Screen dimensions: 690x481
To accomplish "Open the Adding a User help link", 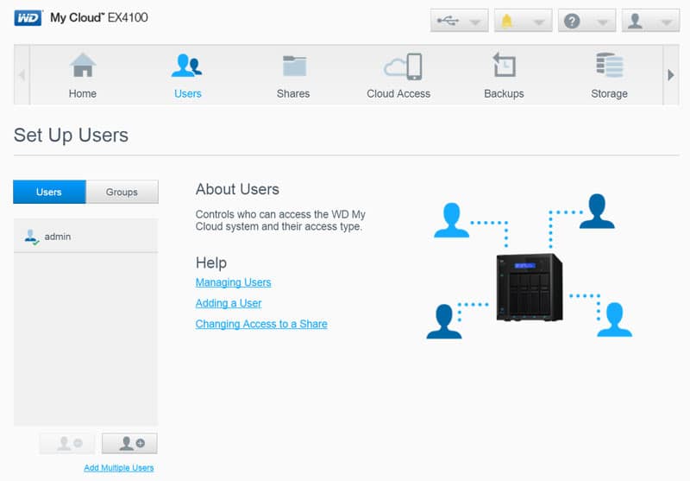I will click(229, 303).
